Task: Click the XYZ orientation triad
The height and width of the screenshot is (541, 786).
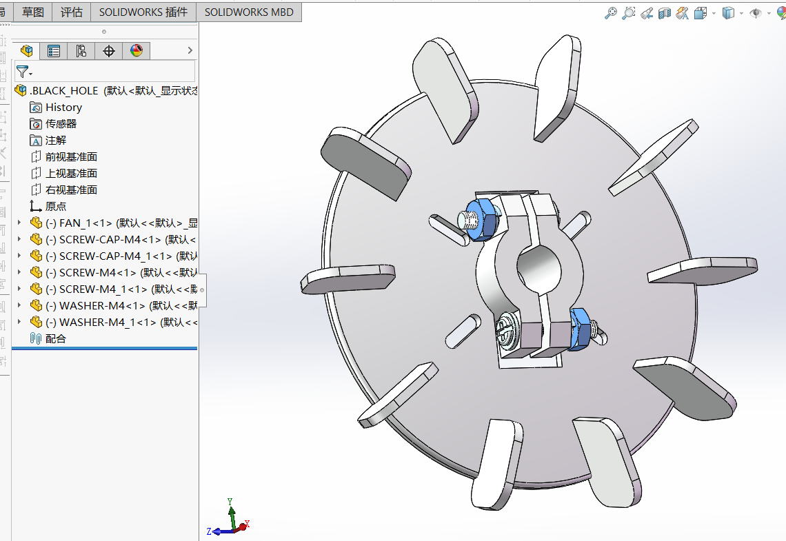Action: (x=229, y=518)
